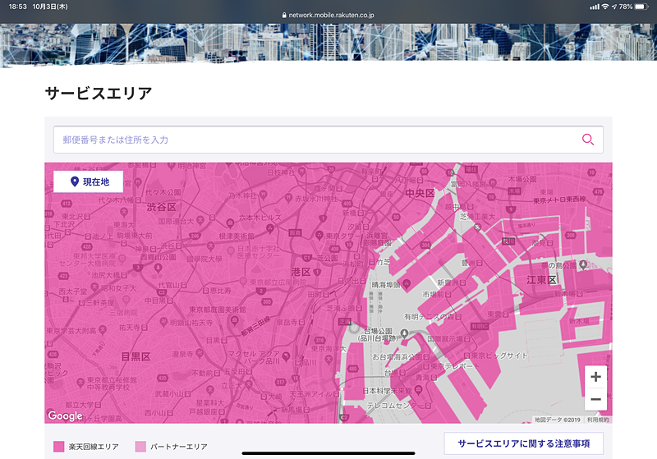Click the Google logo on map

(x=65, y=415)
